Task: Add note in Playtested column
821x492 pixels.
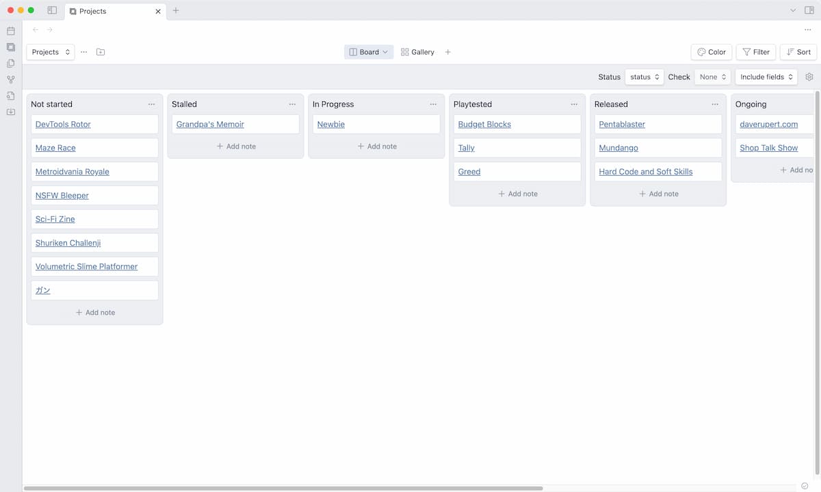Action: coord(518,194)
